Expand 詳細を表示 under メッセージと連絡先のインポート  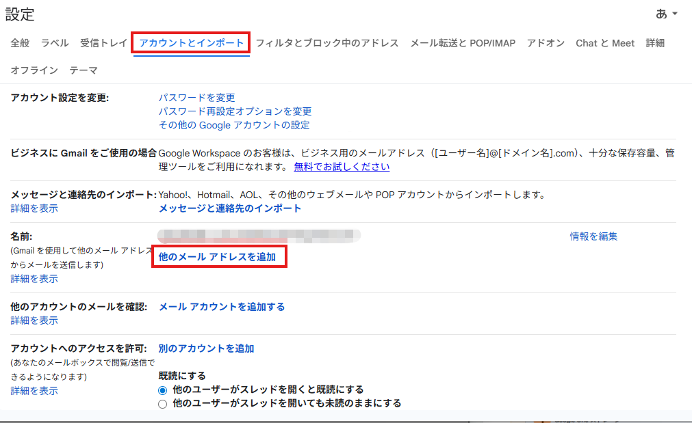pyautogui.click(x=34, y=208)
